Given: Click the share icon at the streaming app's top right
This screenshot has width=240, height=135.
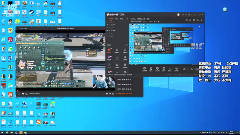Looking at the screenshot, I should 201,20.
